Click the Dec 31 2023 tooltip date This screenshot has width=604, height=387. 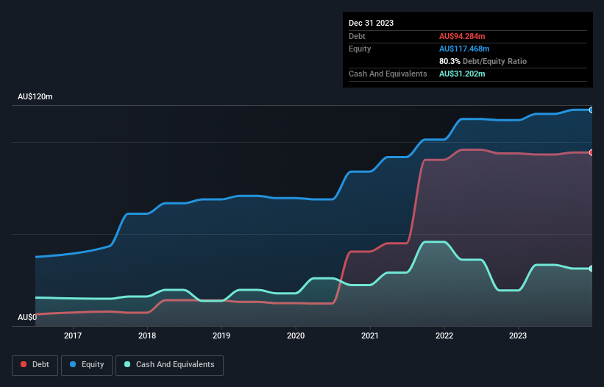(x=371, y=23)
